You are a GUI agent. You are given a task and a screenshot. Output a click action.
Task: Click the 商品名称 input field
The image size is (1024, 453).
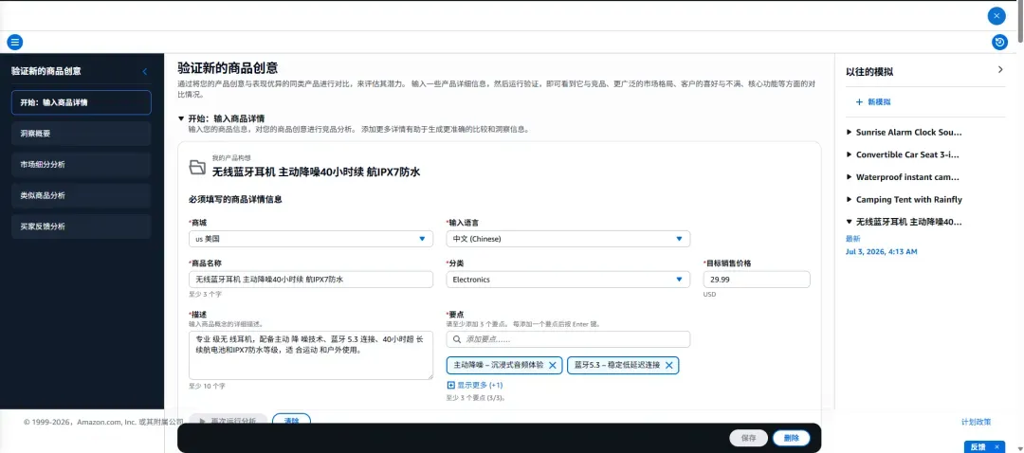[311, 280]
